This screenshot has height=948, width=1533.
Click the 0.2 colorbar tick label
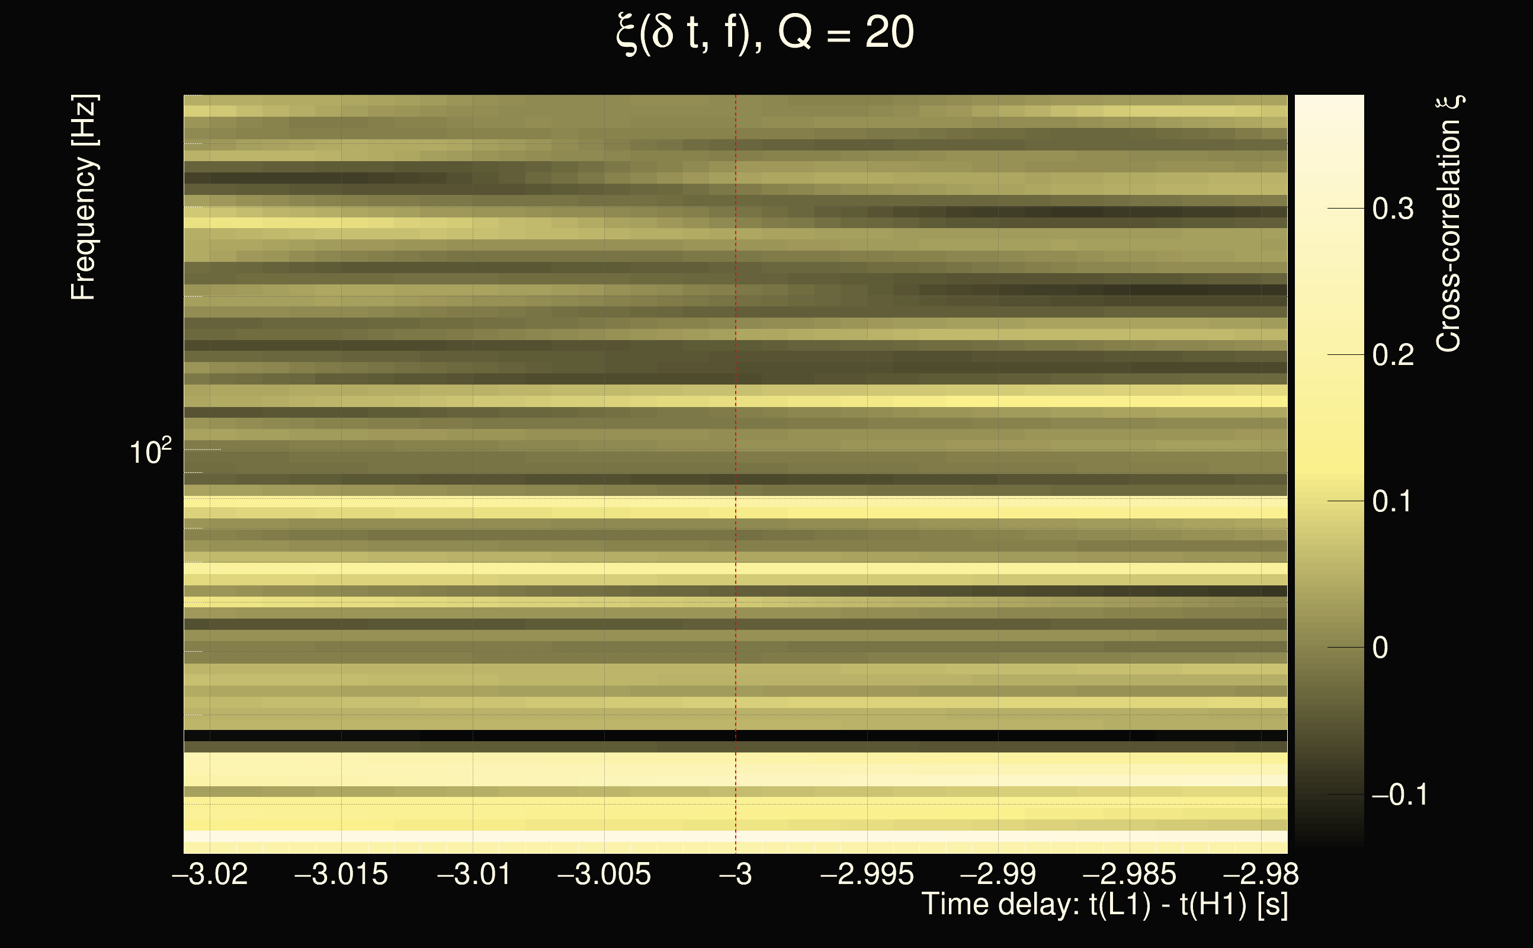coord(1393,355)
